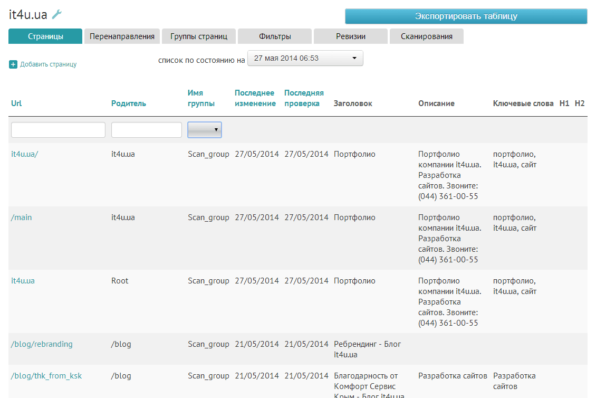Sort by Последняя проверка column
The width and height of the screenshot is (596, 398).
tap(304, 98)
